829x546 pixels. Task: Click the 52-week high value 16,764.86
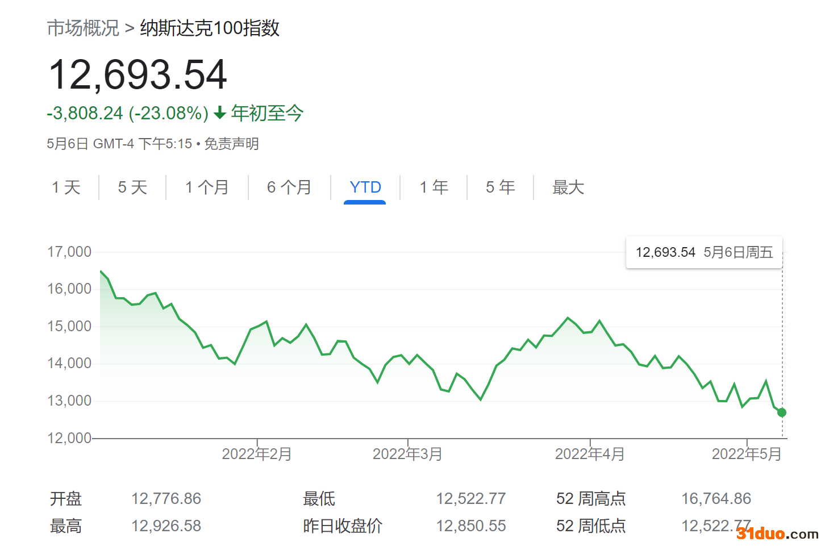click(716, 499)
